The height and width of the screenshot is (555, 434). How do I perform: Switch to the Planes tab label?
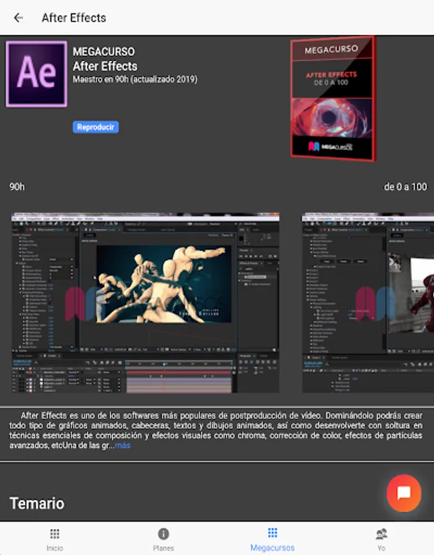(164, 548)
